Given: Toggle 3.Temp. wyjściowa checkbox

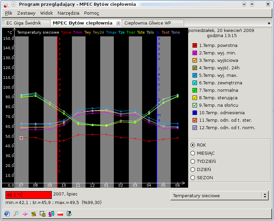Looking at the screenshot, I should coord(195,61).
